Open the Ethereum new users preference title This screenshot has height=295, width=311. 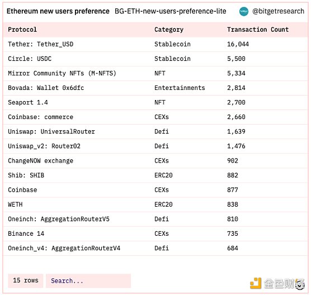tap(58, 11)
